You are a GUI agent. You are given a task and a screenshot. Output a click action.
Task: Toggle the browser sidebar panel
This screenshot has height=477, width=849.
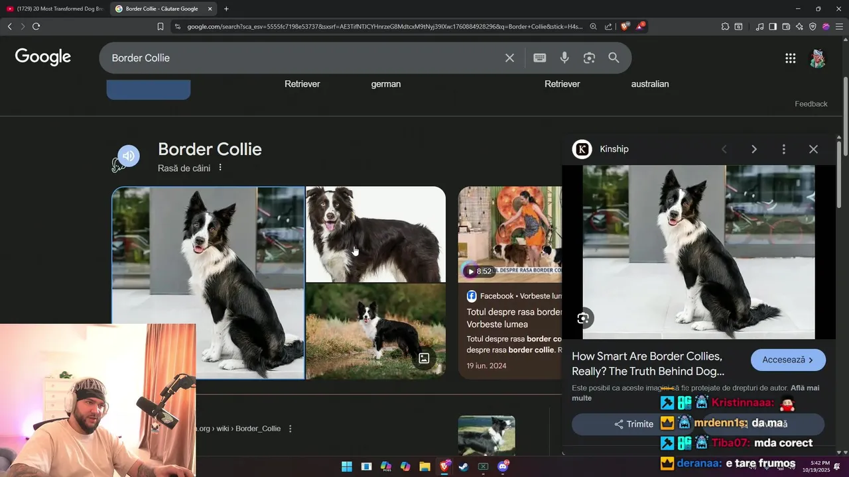point(773,26)
